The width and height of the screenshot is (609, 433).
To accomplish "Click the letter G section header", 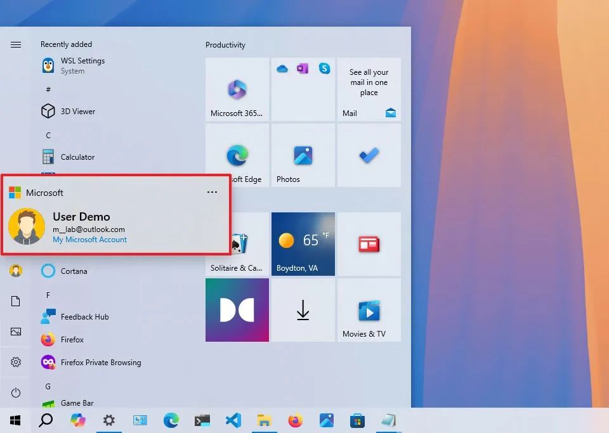I will pos(48,387).
